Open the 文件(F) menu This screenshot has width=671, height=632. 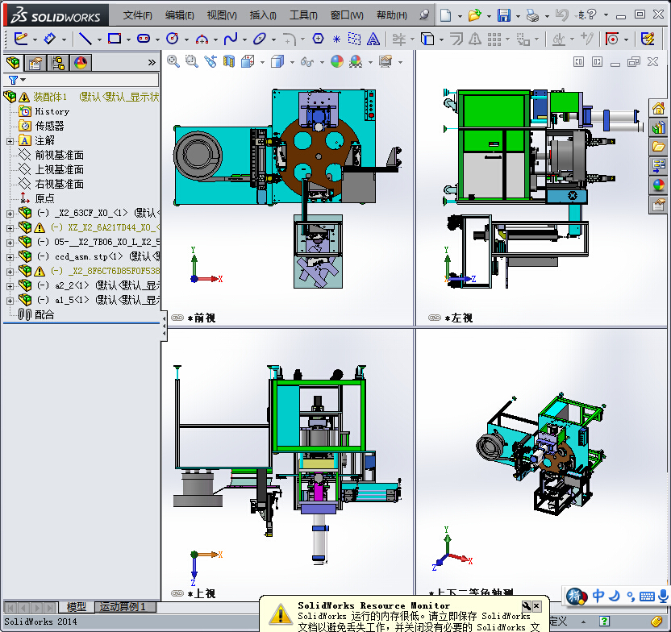[x=137, y=15]
